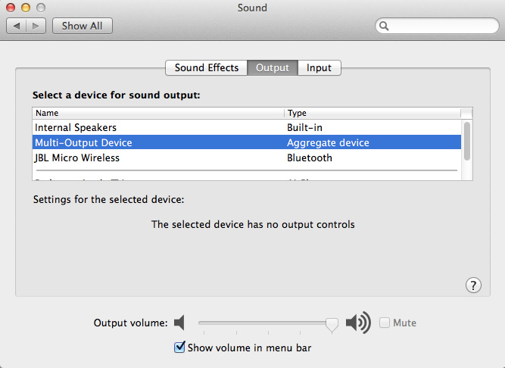Uncheck Show volume in menu bar
This screenshot has height=368, width=505.
[179, 348]
